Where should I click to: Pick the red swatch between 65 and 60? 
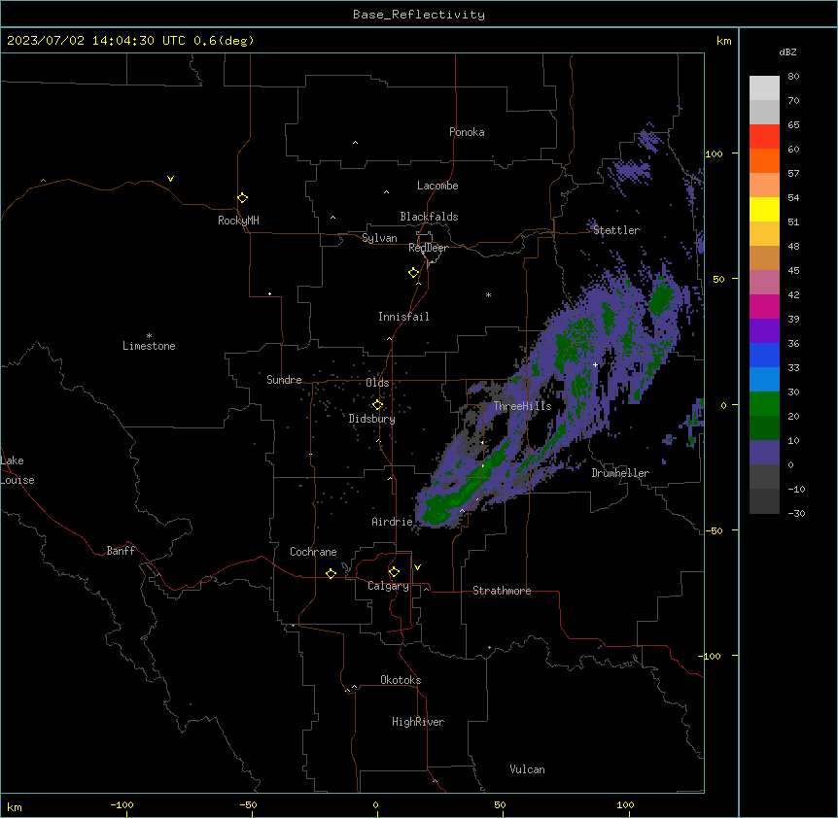(764, 136)
